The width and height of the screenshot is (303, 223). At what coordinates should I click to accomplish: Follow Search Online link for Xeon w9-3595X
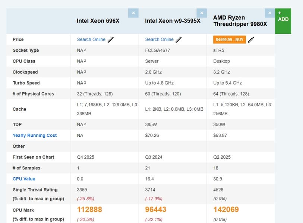159,39
